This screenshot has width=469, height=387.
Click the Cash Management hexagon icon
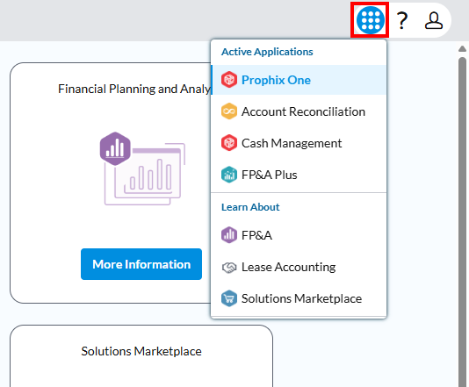coord(229,143)
